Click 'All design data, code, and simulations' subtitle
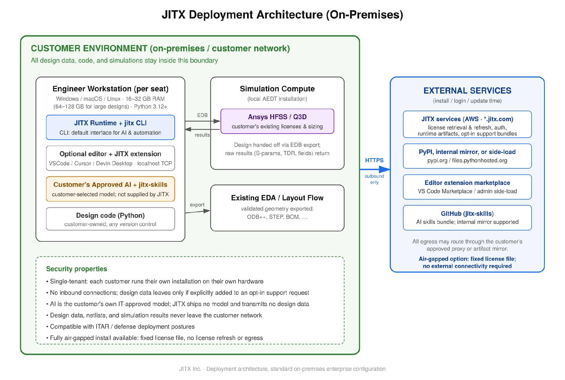Image resolution: width=565 pixels, height=380 pixels. 124,60
